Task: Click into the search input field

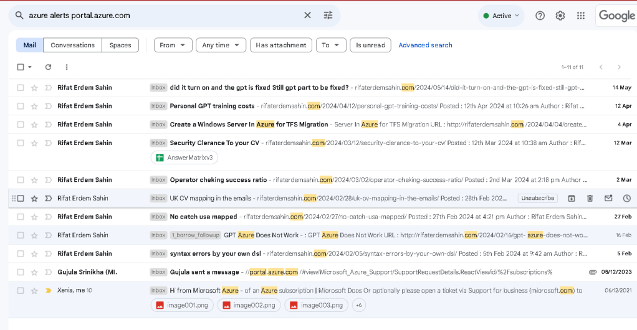Action: point(163,16)
